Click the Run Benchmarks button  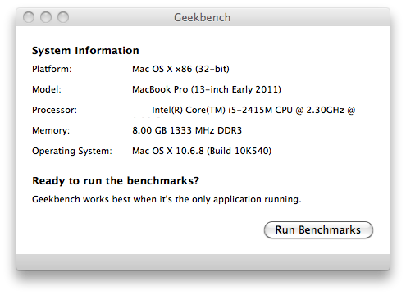tap(318, 230)
